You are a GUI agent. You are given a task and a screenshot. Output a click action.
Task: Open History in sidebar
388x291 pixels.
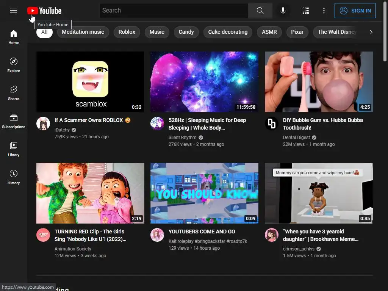13,177
